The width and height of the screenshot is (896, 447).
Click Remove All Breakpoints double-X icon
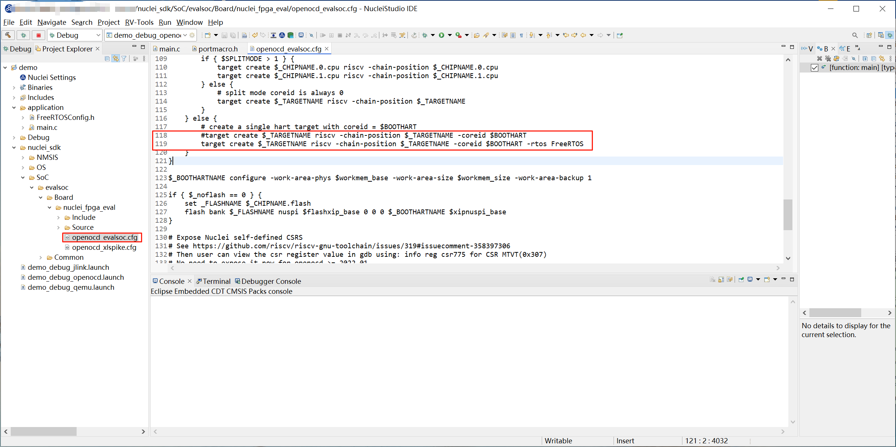[x=828, y=58]
